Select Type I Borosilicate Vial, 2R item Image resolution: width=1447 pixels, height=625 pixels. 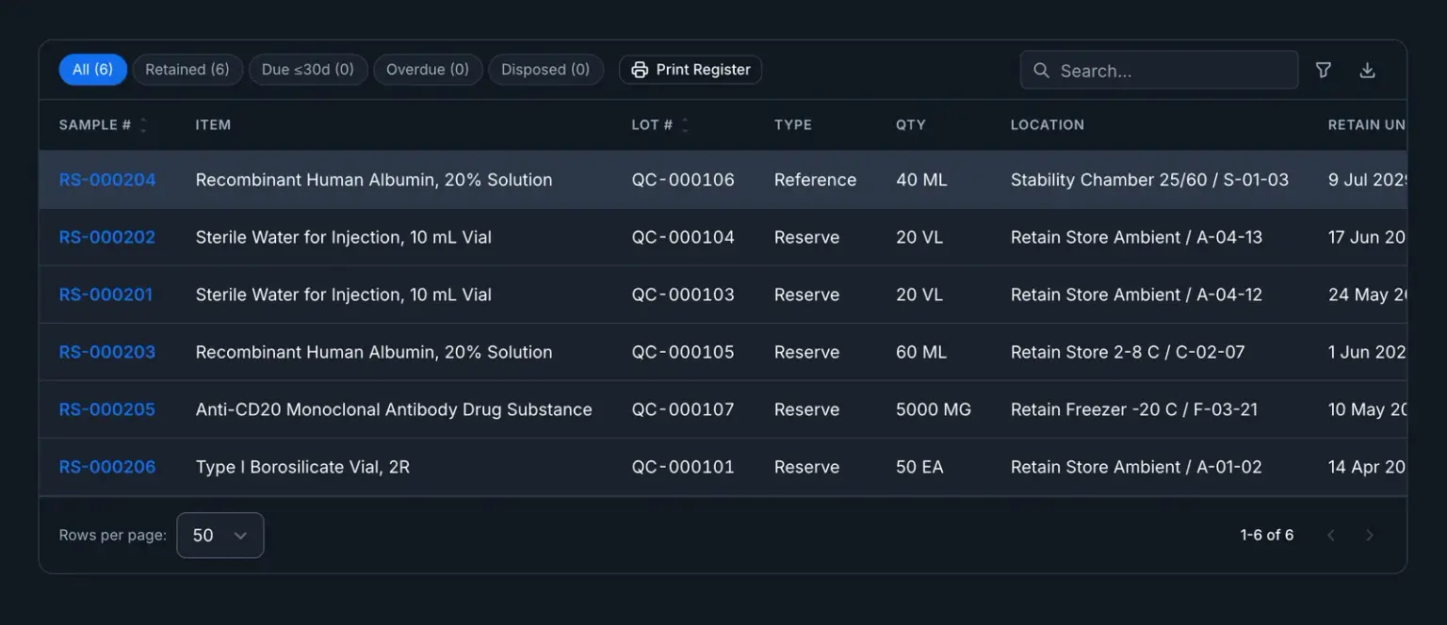pyautogui.click(x=302, y=467)
